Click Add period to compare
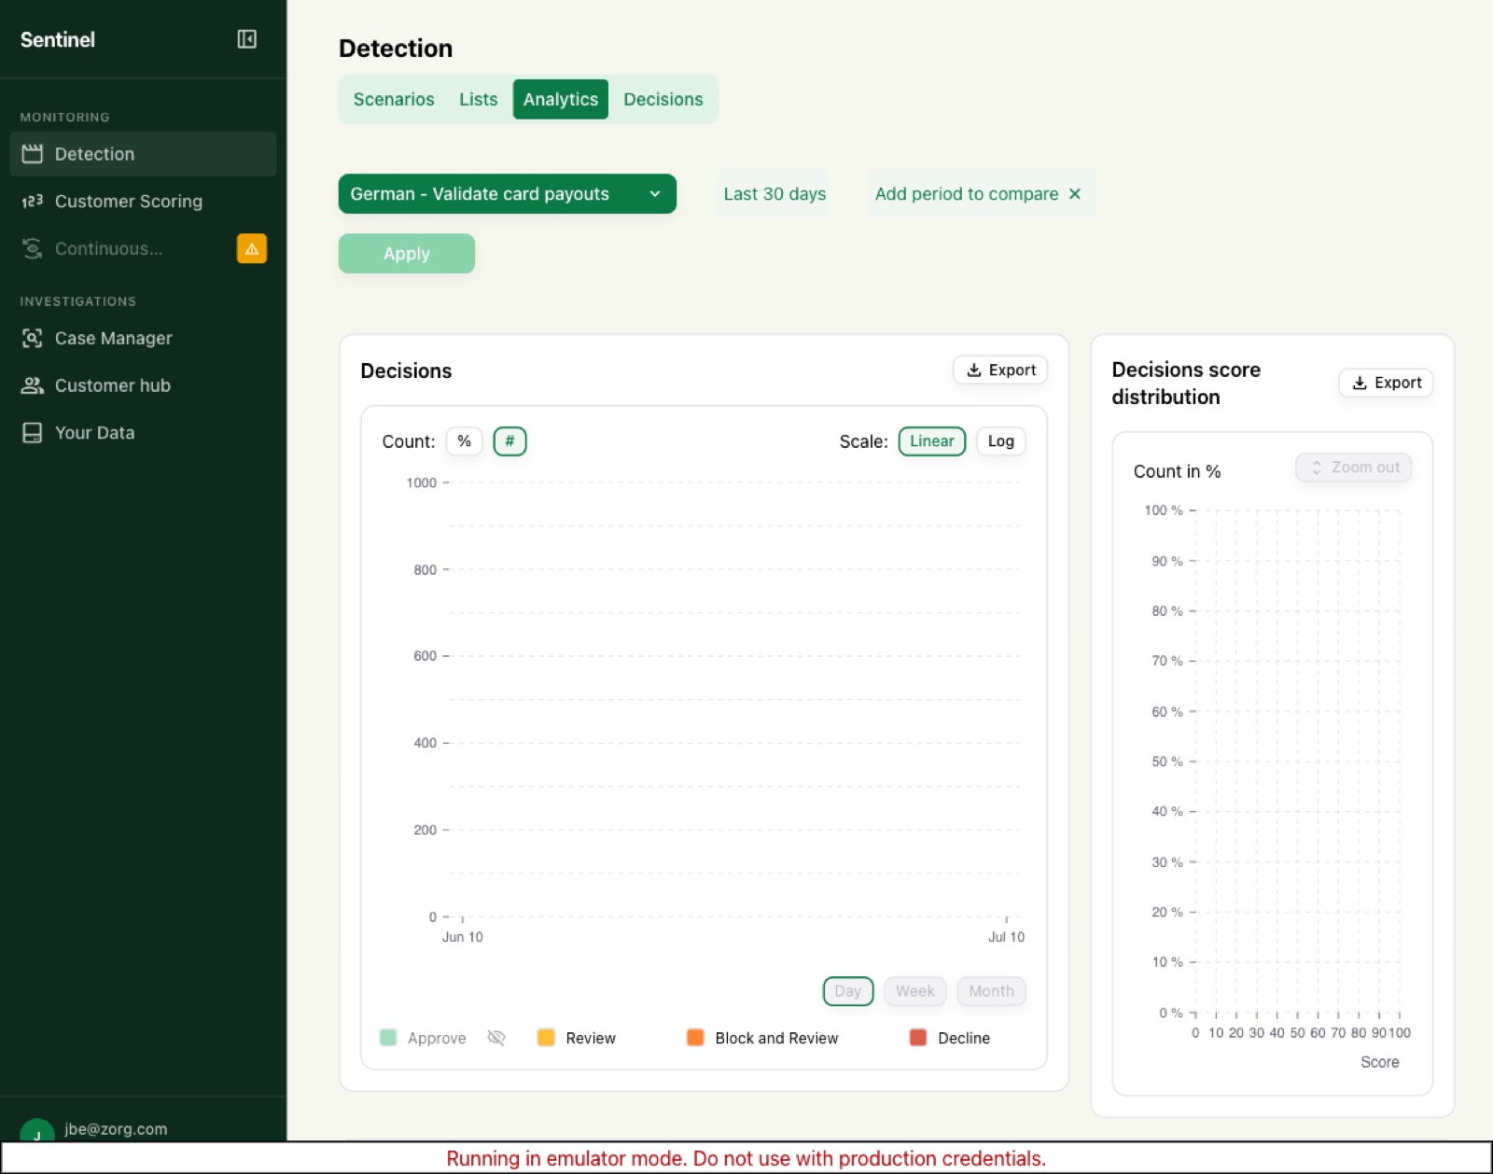Image resolution: width=1493 pixels, height=1174 pixels. (966, 194)
